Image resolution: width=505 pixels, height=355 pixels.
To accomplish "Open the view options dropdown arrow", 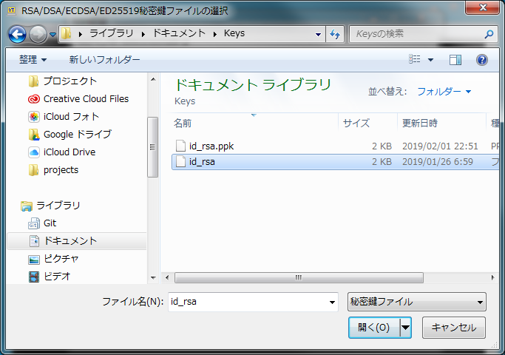I will 430,60.
